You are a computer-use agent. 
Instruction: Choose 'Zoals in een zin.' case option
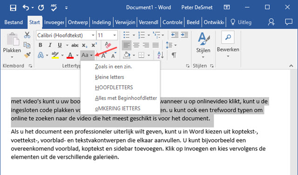pyautogui.click(x=114, y=67)
